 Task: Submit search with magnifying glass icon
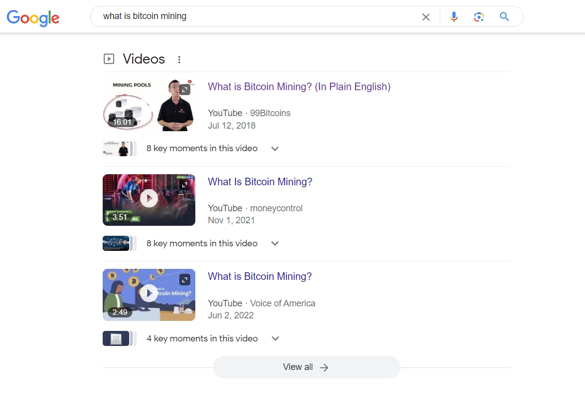coord(504,17)
